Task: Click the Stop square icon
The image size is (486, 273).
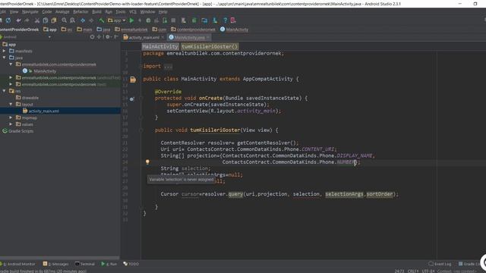Action: pos(173,20)
